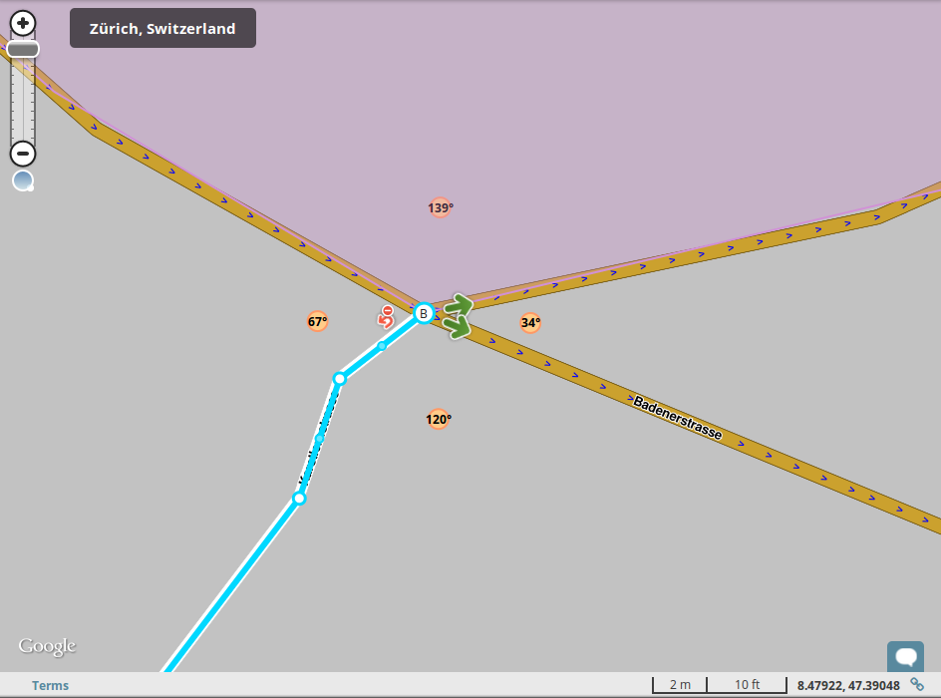Select the upper green turn arrow
The height and width of the screenshot is (698, 941).
click(x=460, y=306)
